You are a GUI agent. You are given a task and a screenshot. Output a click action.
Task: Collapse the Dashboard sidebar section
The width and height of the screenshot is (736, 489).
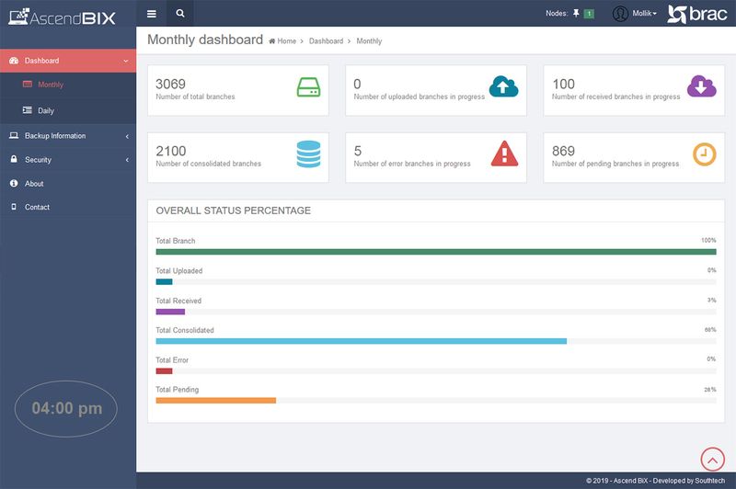68,61
